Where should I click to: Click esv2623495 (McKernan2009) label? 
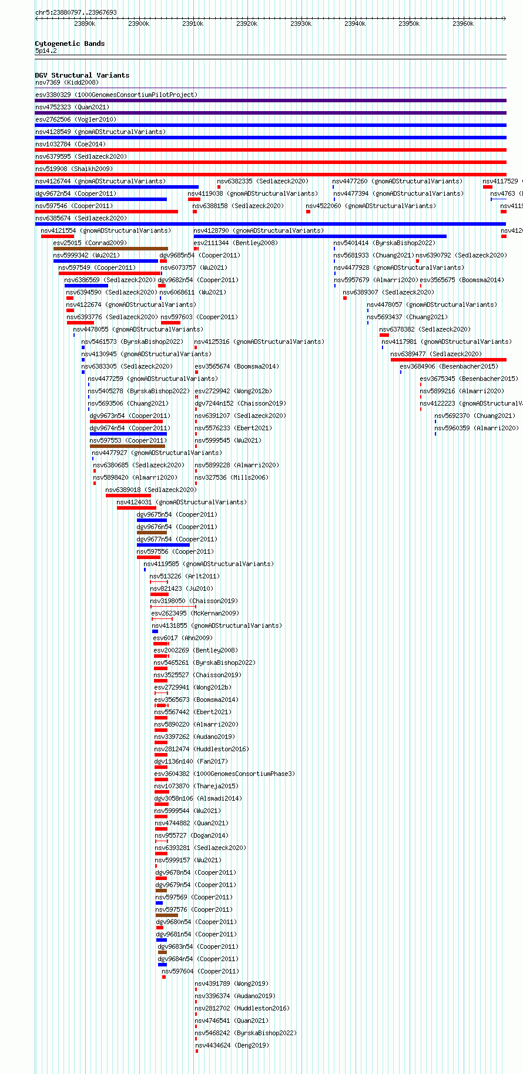[195, 613]
